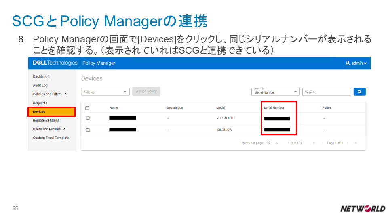Click the Policy Manager title text
Viewport: 388px width, 218px height.
(x=99, y=63)
